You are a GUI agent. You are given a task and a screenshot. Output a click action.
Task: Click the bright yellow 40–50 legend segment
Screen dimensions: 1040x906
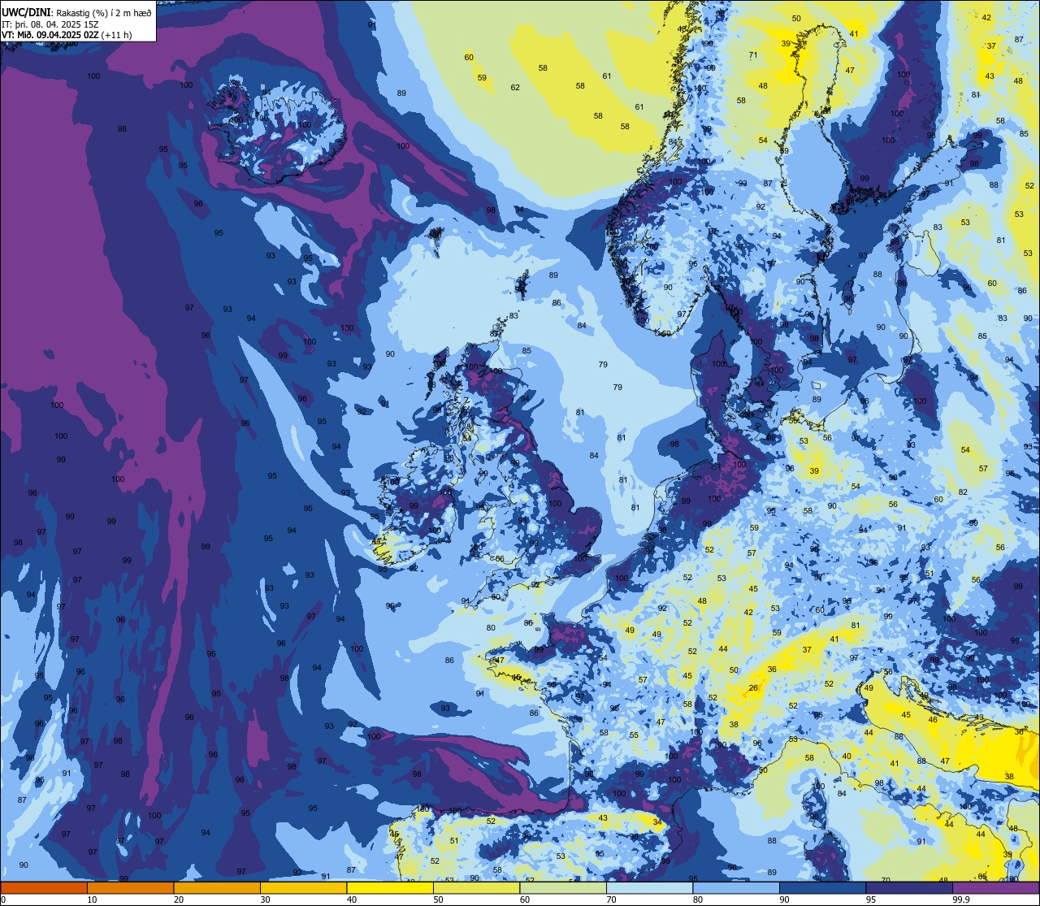[390, 888]
